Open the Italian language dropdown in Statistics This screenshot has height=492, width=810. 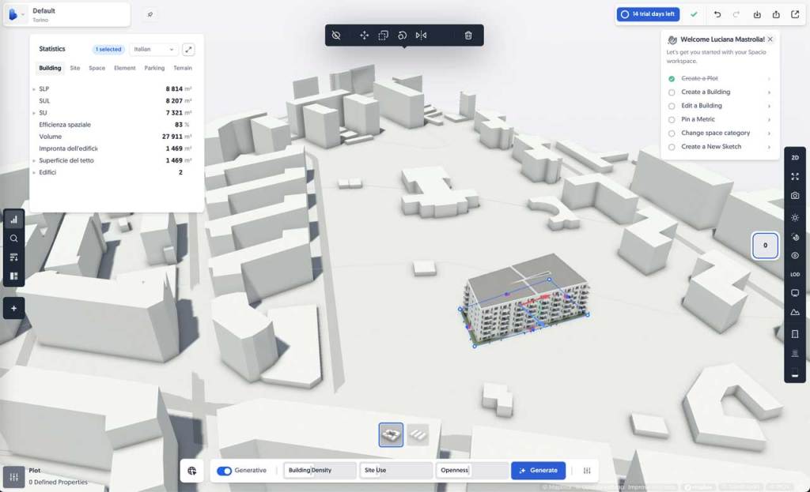tap(153, 49)
